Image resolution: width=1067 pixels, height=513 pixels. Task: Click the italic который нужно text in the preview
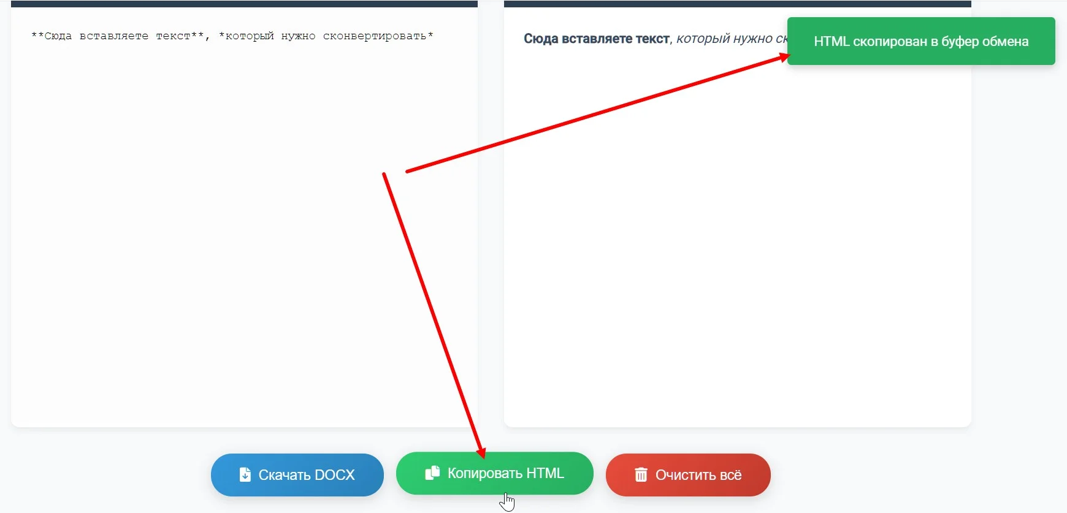(x=724, y=39)
